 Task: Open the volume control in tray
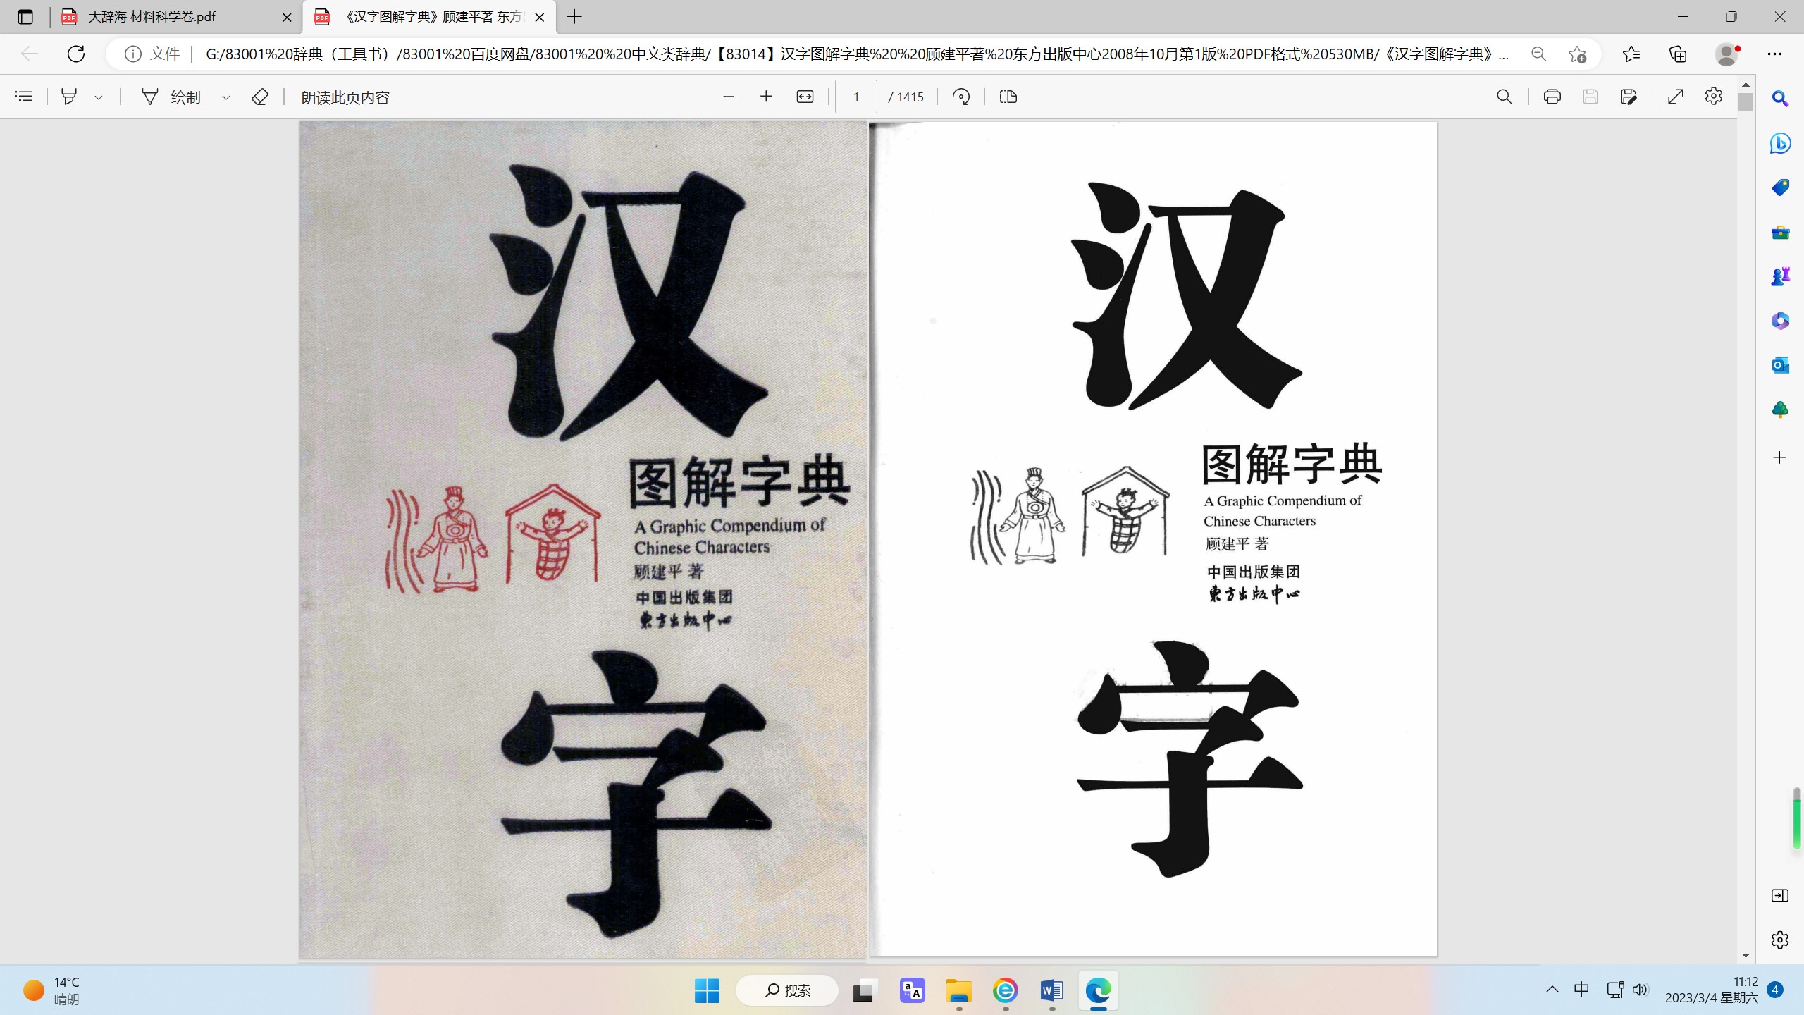[1641, 990]
